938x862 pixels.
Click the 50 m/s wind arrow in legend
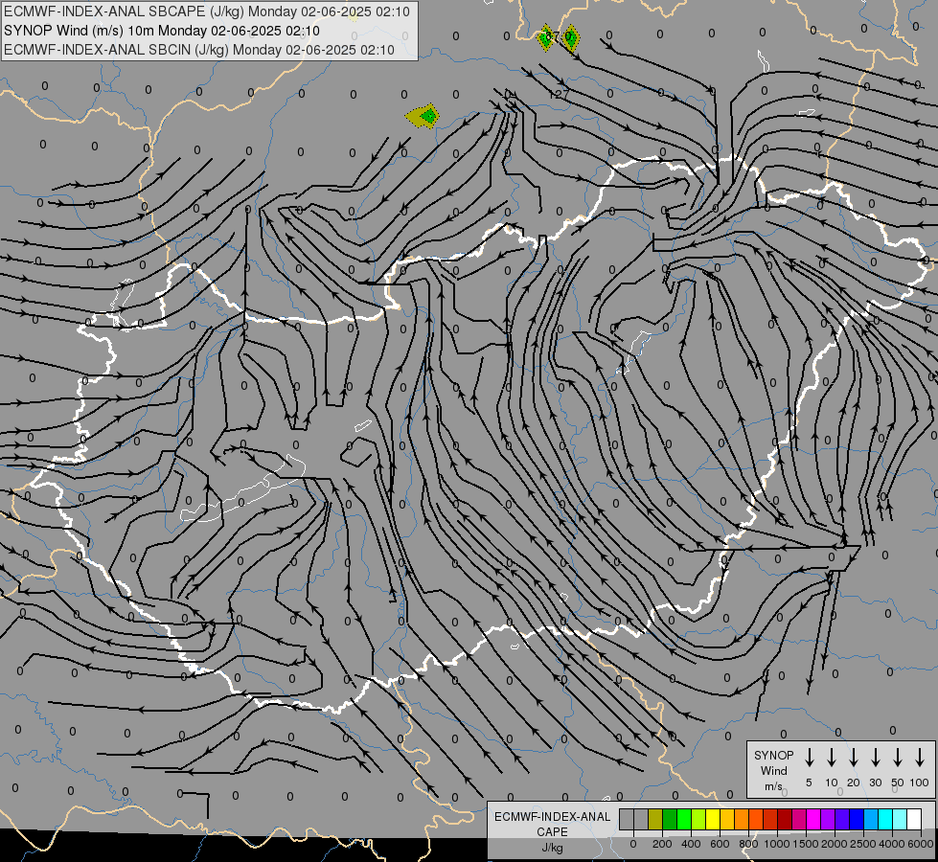898,758
